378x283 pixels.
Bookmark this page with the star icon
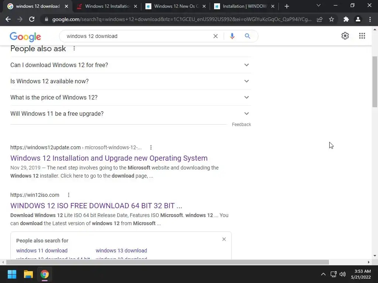pos(331,19)
